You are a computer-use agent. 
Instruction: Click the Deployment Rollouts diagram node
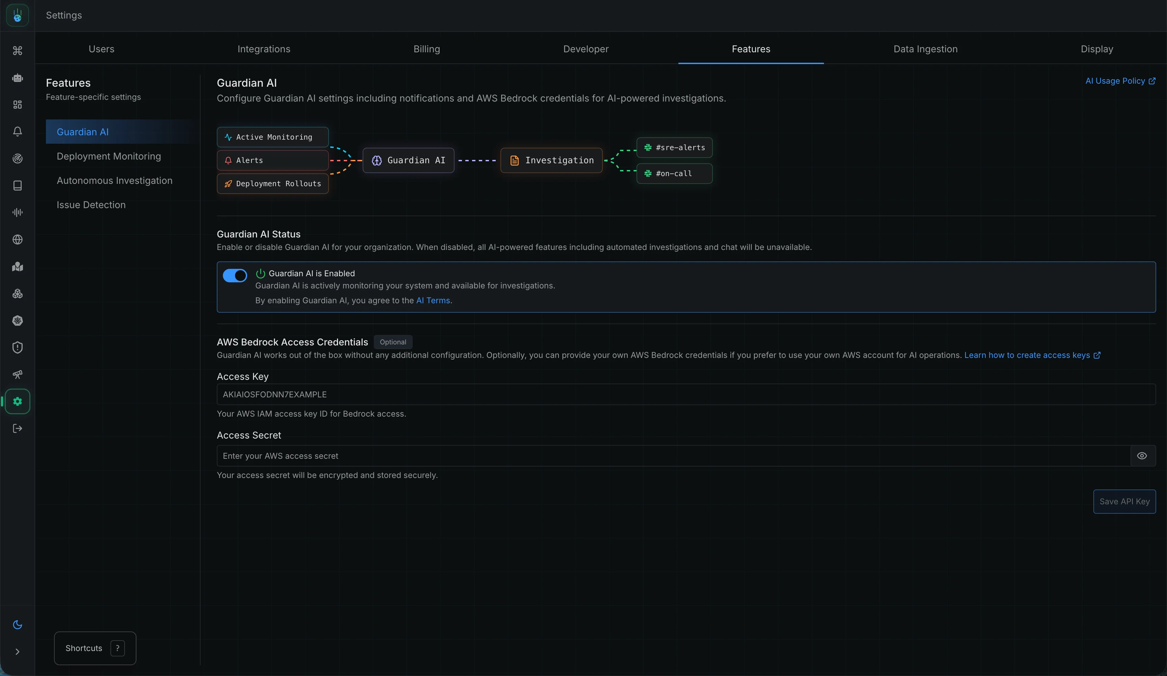click(273, 184)
